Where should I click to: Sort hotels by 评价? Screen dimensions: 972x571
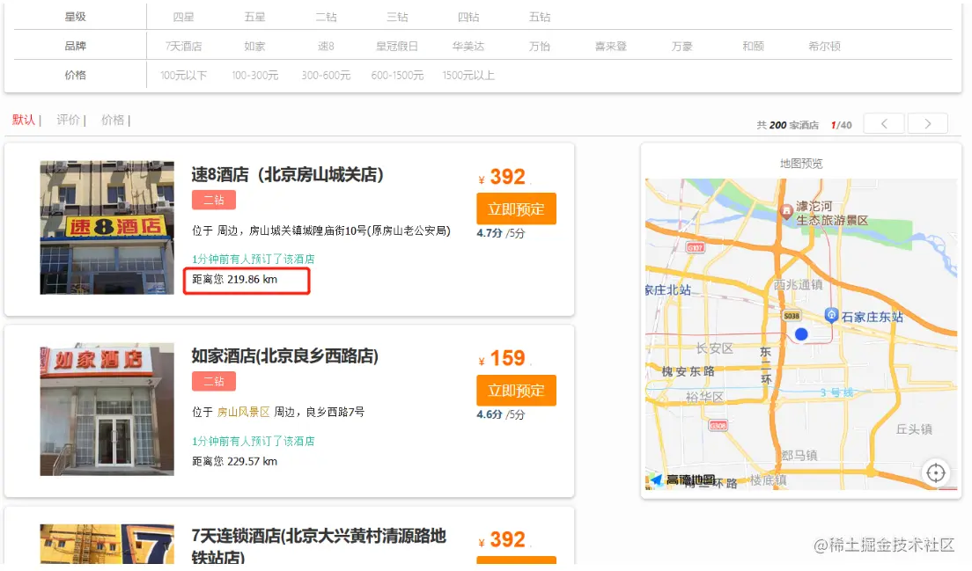[68, 121]
